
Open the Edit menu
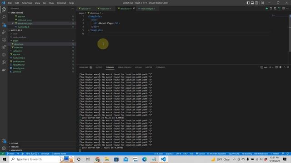click(17, 3)
